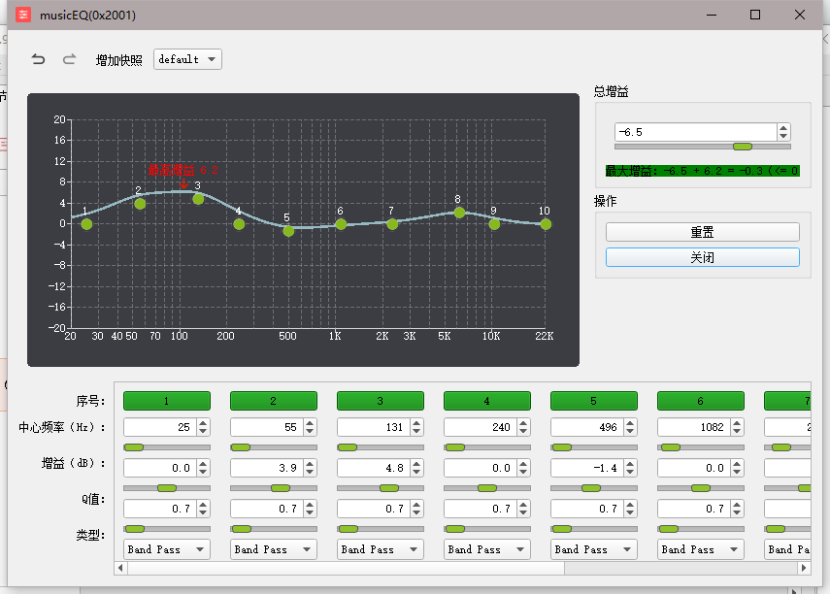Maximize the musicEQ window

[x=755, y=15]
